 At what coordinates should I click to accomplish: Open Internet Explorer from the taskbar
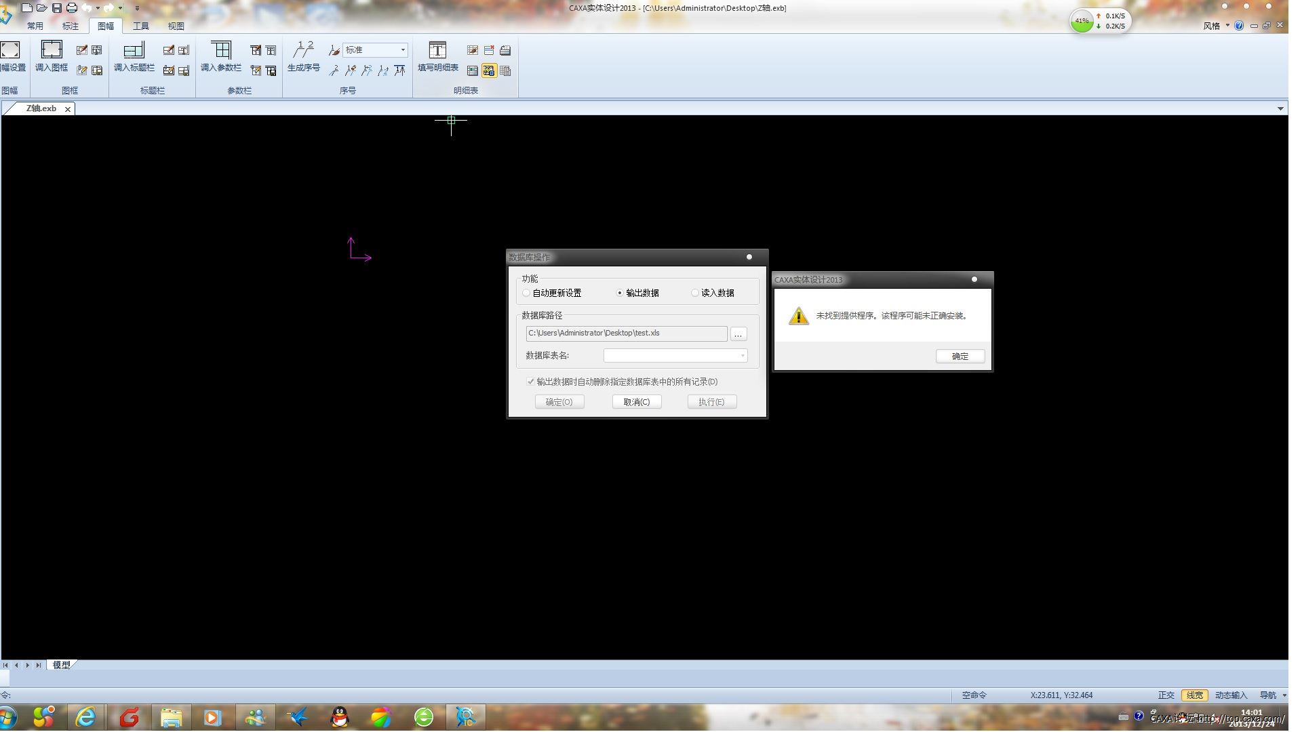point(86,717)
